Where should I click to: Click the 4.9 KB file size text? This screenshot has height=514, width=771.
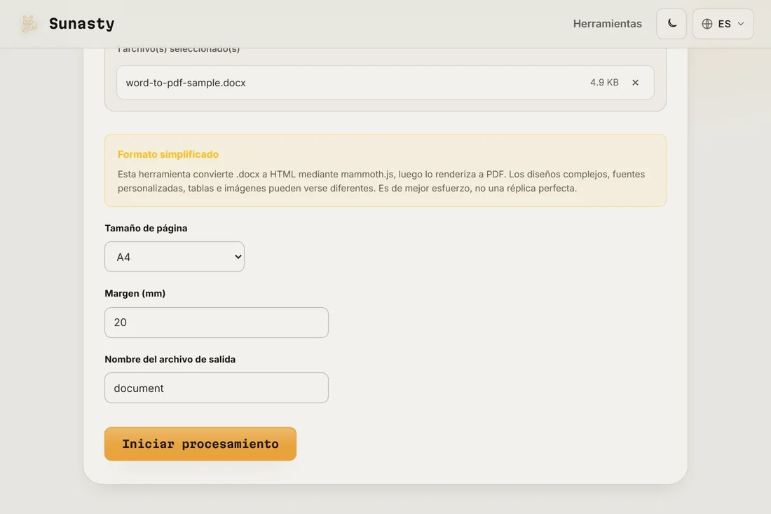pyautogui.click(x=604, y=82)
